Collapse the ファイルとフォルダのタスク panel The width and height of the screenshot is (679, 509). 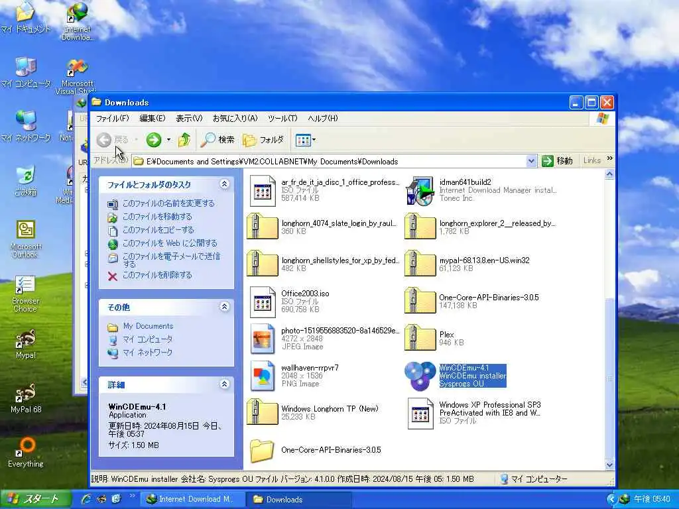coord(224,184)
